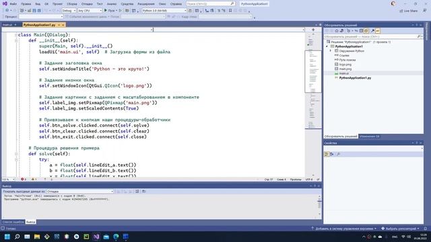
Task: Switch to the PythonApplication1.py editor tab
Action: pyautogui.click(x=39, y=25)
